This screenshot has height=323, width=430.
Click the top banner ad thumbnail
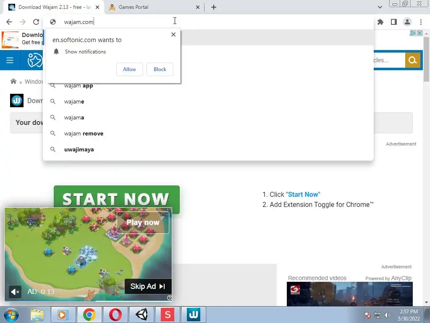(x=10, y=40)
